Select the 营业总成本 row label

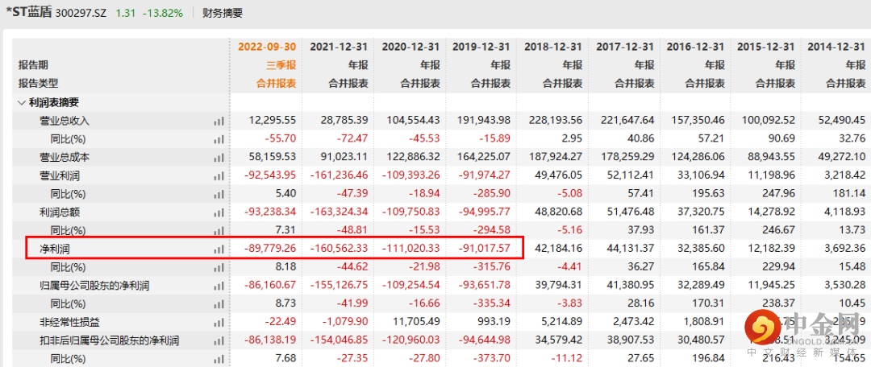[x=65, y=158]
